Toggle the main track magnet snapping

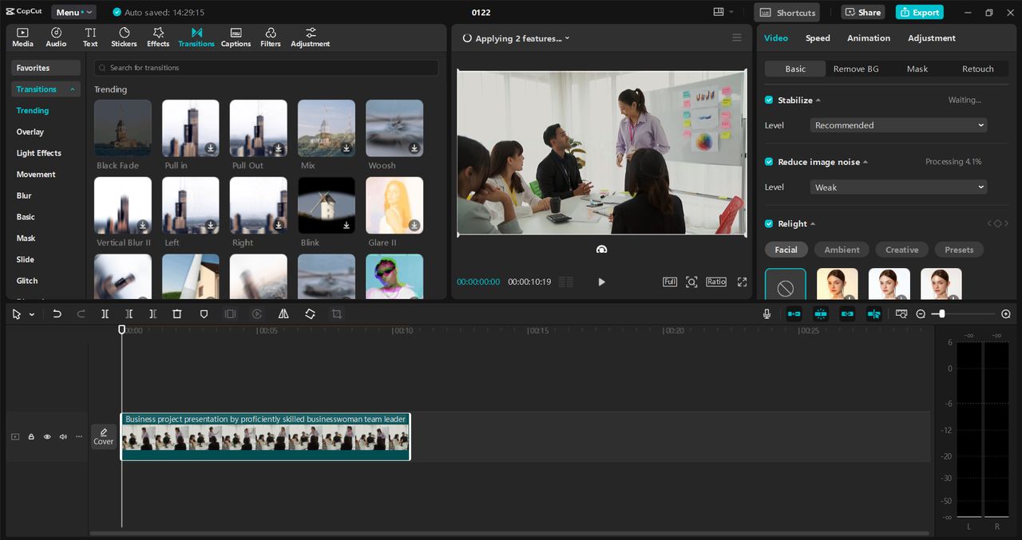click(x=794, y=314)
